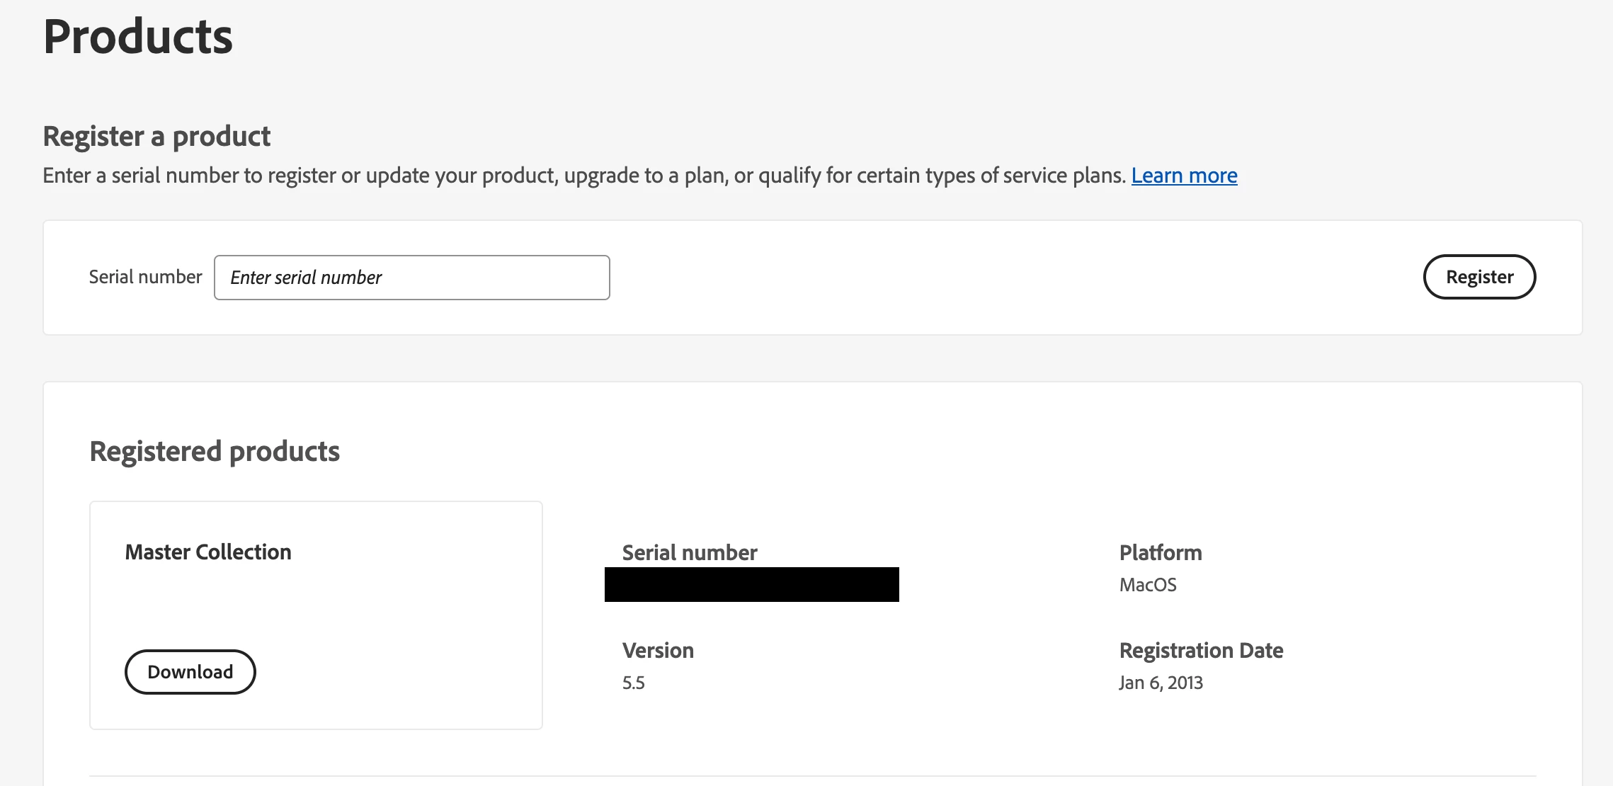Click the Platform label
The height and width of the screenshot is (786, 1613).
click(x=1161, y=552)
